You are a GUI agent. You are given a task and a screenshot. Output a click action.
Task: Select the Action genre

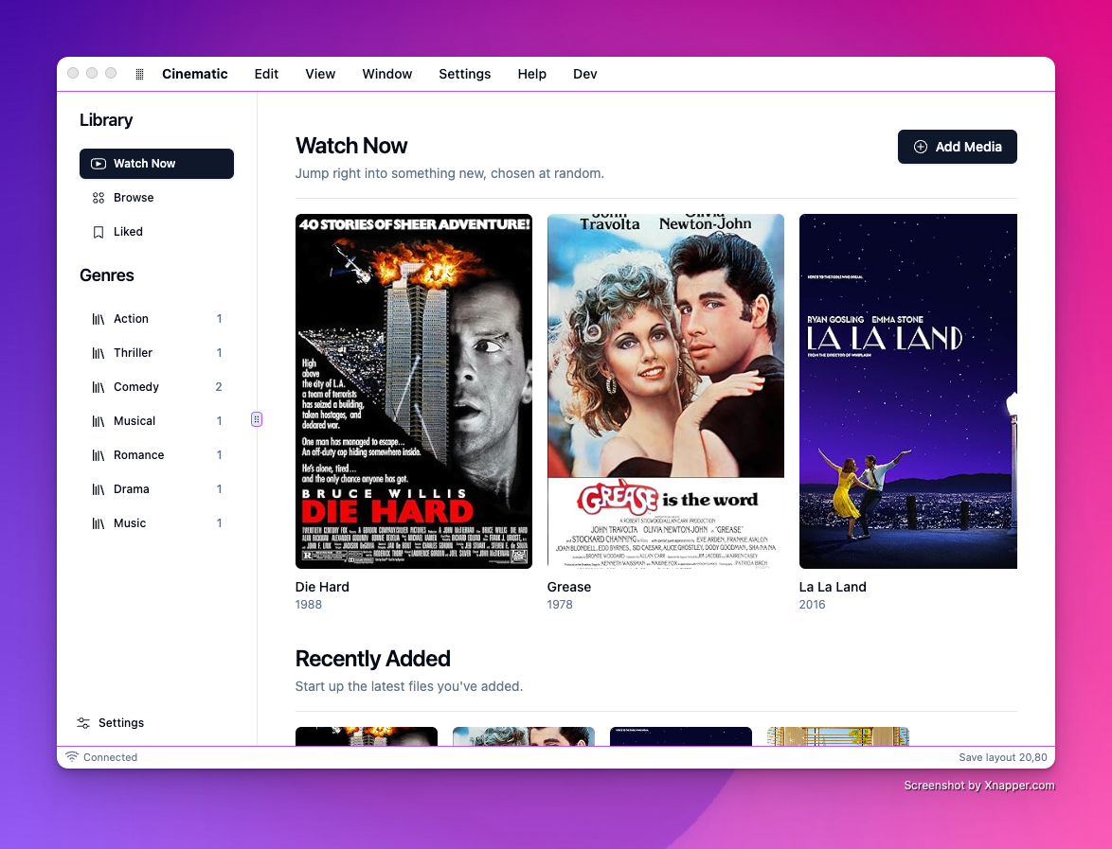[156, 319]
